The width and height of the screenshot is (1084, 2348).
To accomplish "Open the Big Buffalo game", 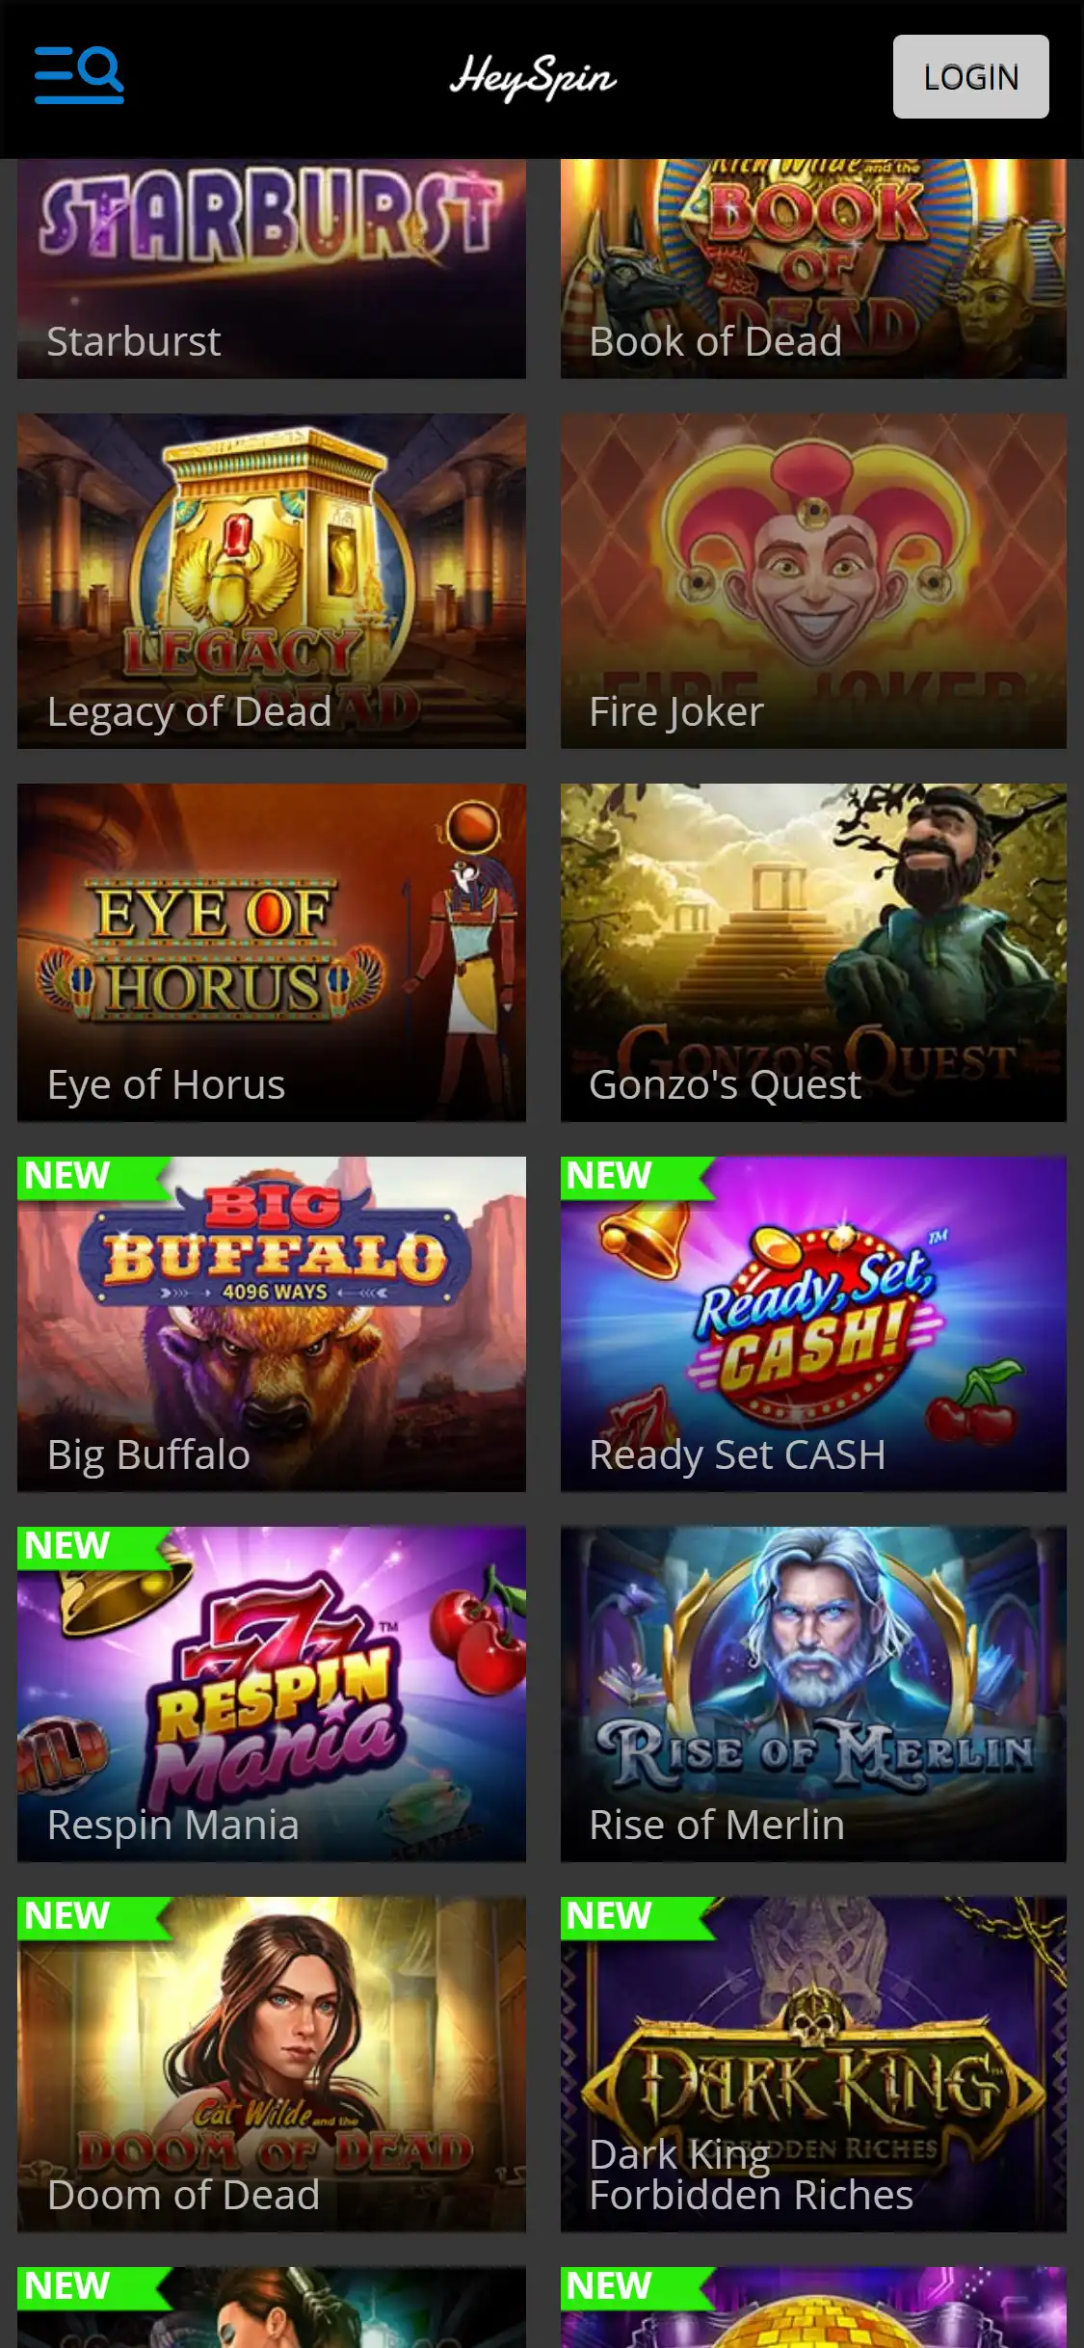I will pyautogui.click(x=272, y=1324).
